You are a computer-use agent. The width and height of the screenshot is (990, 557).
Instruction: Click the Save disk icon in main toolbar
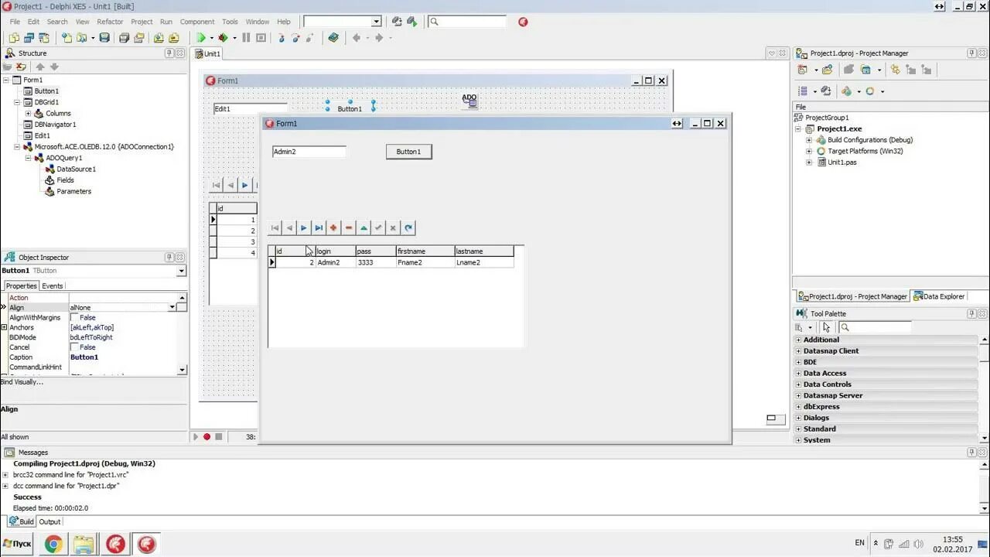(x=104, y=37)
